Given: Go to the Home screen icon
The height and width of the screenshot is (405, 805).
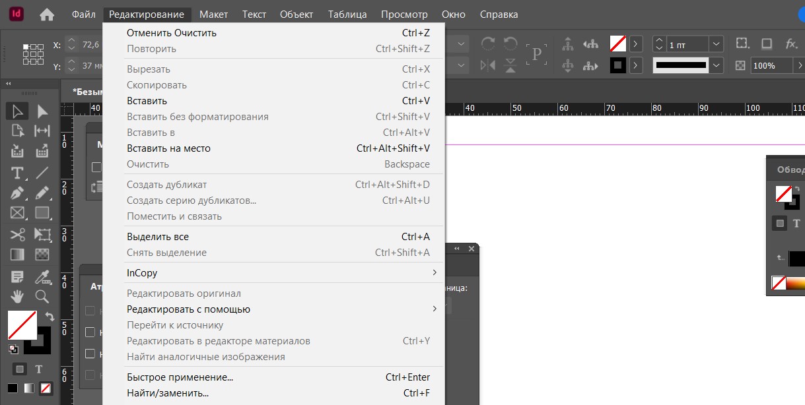Looking at the screenshot, I should tap(47, 15).
